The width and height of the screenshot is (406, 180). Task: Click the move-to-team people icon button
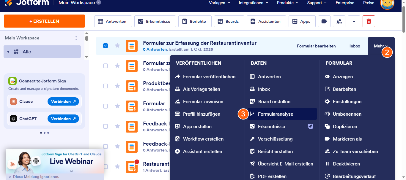(x=339, y=21)
